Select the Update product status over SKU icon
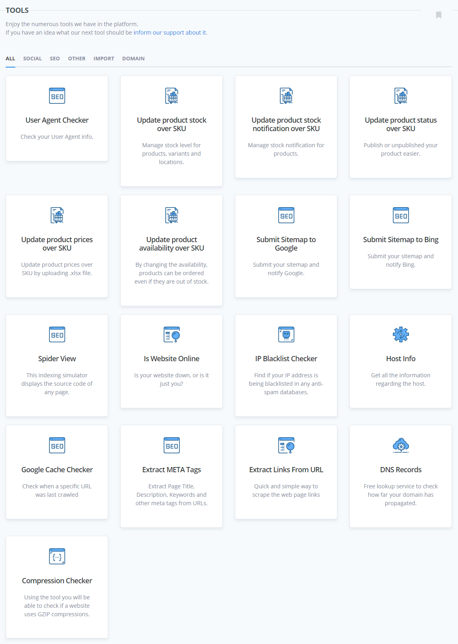This screenshot has width=458, height=644. pos(401,96)
